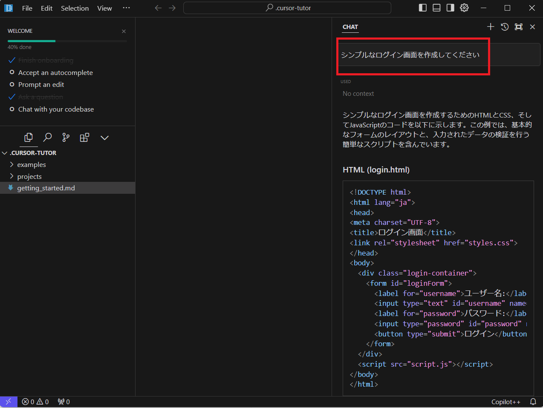Screen dimensions: 543x408
Task: Open the warnings count in the status bar
Action: (43, 402)
